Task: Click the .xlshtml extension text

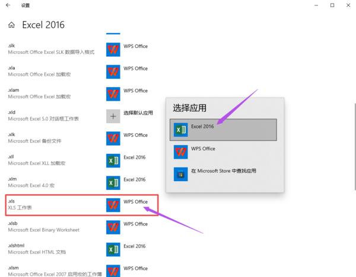Action: pyautogui.click(x=16, y=245)
